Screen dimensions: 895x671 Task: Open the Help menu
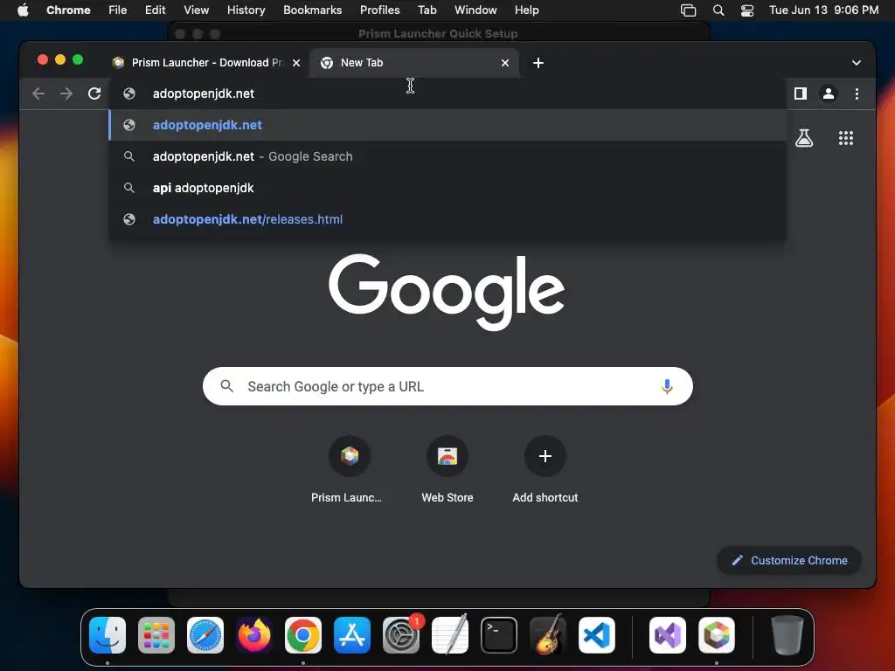click(x=526, y=10)
